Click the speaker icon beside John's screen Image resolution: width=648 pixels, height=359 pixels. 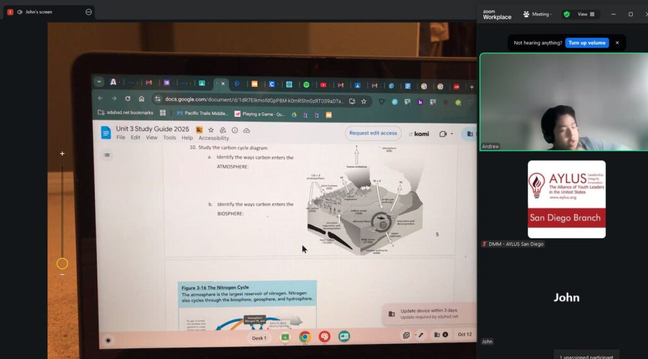click(x=20, y=12)
